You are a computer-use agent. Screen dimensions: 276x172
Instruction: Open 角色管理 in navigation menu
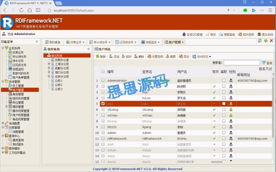[x=18, y=94]
